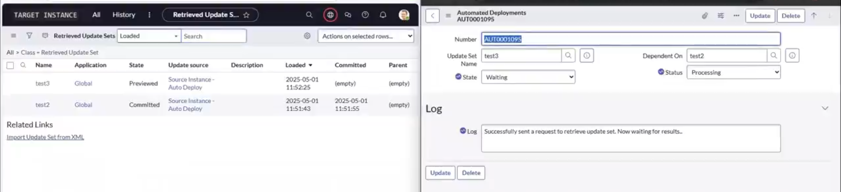
Task: Open the help question mark icon
Action: click(365, 15)
